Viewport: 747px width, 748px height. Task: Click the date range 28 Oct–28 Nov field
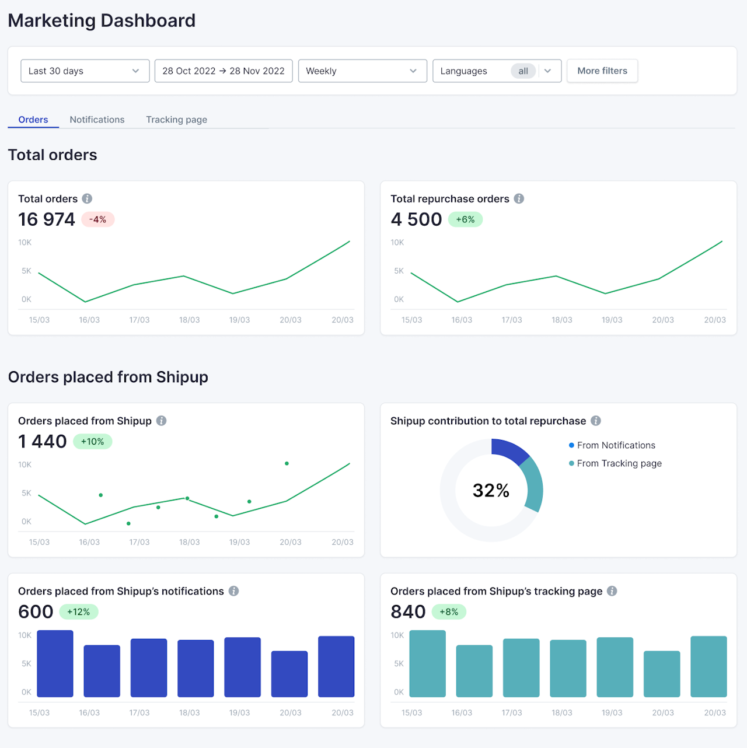224,71
